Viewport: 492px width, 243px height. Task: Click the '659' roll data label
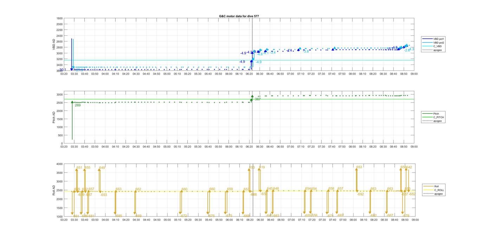pos(230,189)
